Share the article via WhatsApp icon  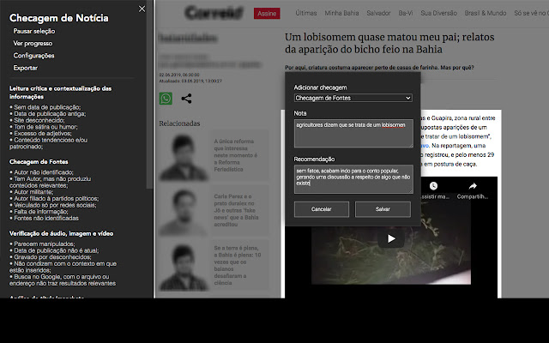click(x=166, y=99)
